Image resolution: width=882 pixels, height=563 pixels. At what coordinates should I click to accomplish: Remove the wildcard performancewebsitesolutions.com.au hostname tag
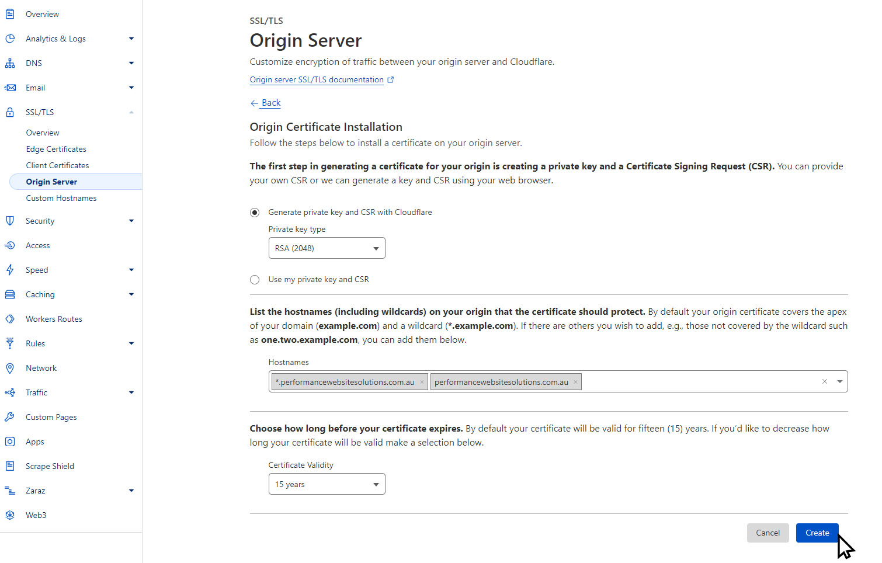click(422, 382)
